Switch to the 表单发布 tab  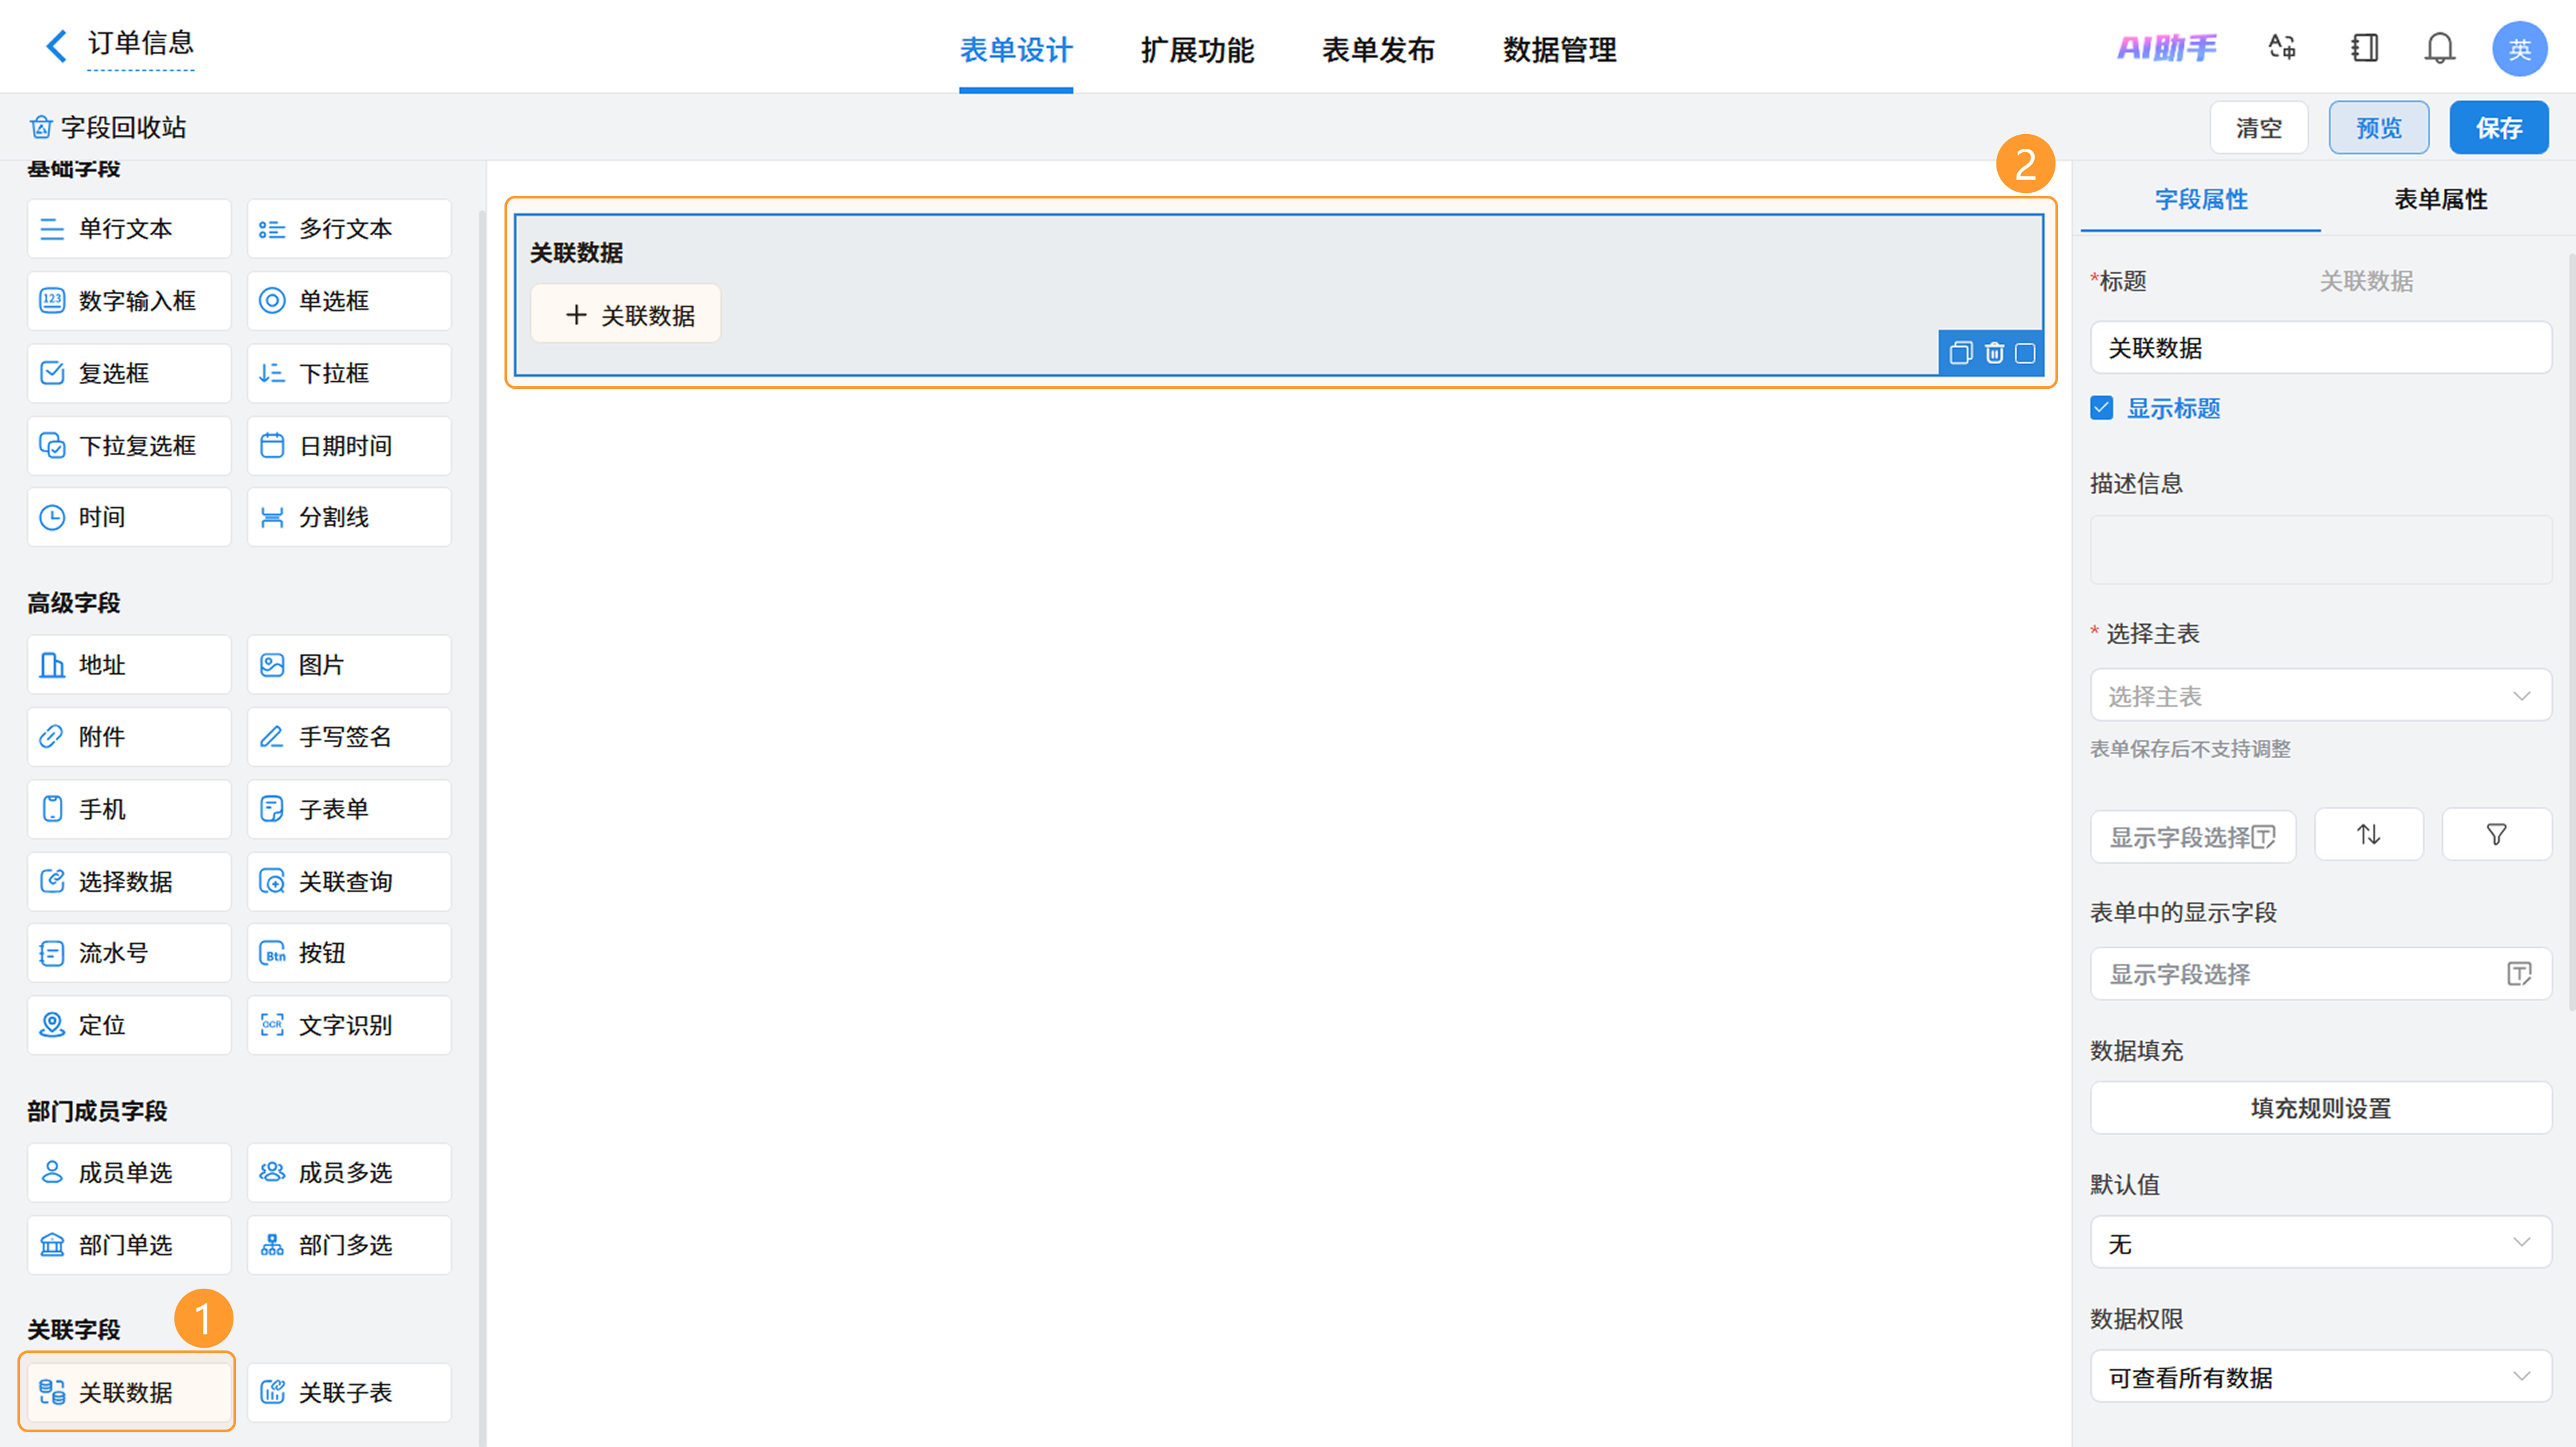tap(1378, 49)
